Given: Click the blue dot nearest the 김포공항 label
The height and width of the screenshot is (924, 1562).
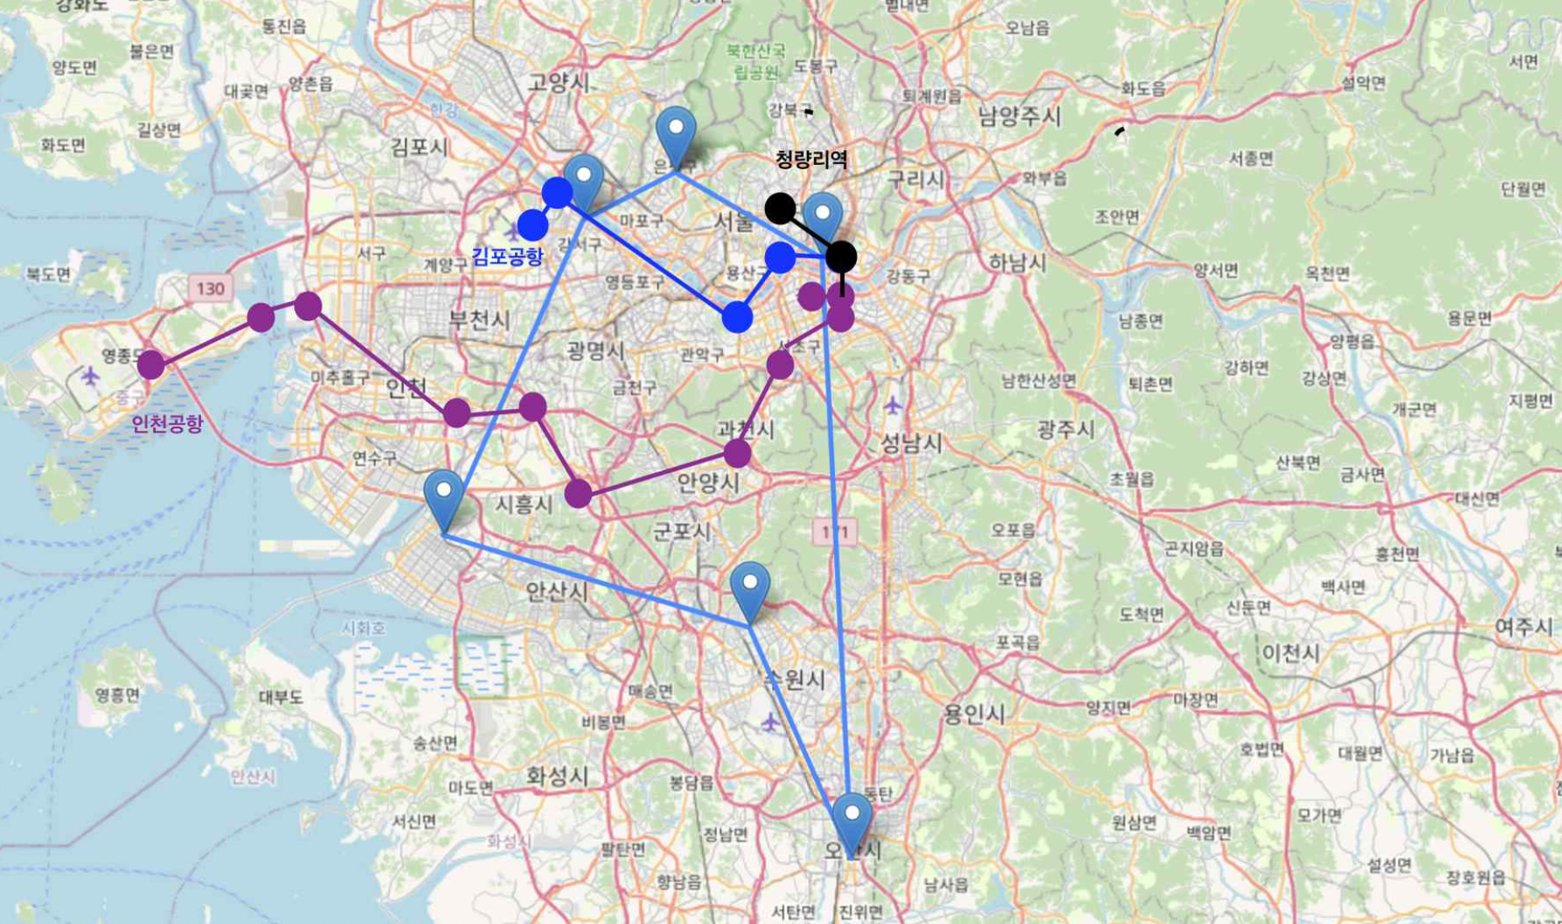Looking at the screenshot, I should (x=532, y=225).
